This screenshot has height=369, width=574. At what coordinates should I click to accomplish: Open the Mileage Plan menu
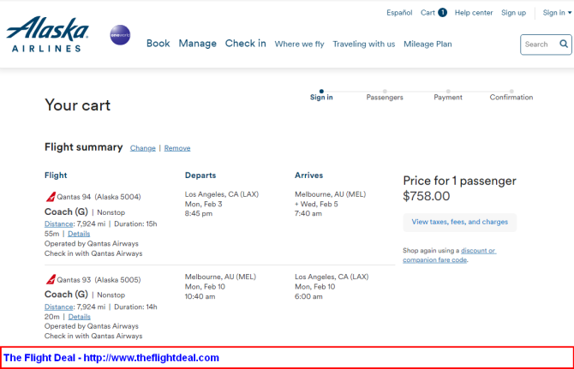coord(428,45)
